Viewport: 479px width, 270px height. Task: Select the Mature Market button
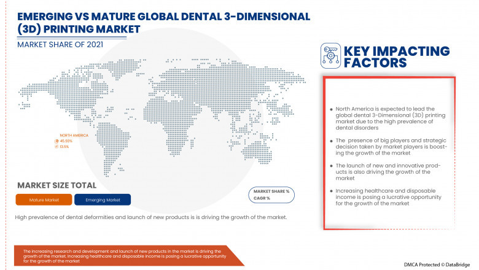(x=43, y=199)
